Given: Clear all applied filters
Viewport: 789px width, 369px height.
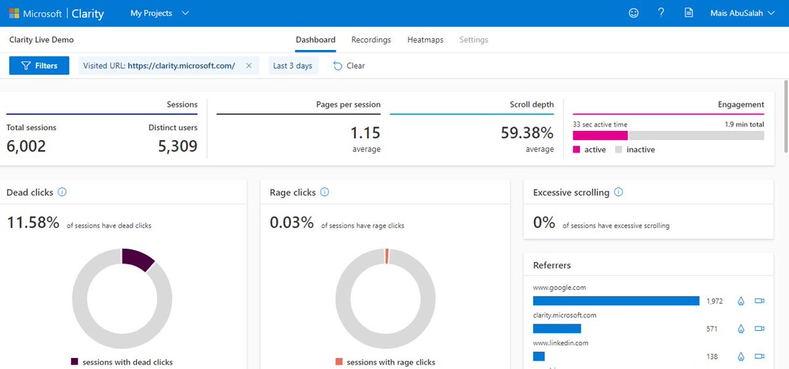Looking at the screenshot, I should point(349,66).
